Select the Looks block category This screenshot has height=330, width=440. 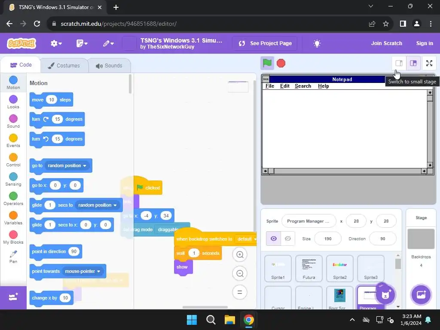point(13,102)
